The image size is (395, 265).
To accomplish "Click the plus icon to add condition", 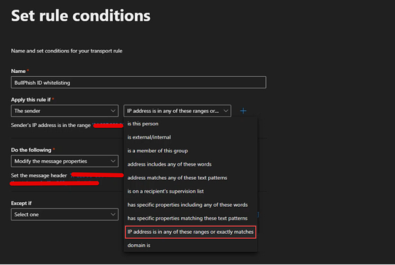I will pos(243,111).
